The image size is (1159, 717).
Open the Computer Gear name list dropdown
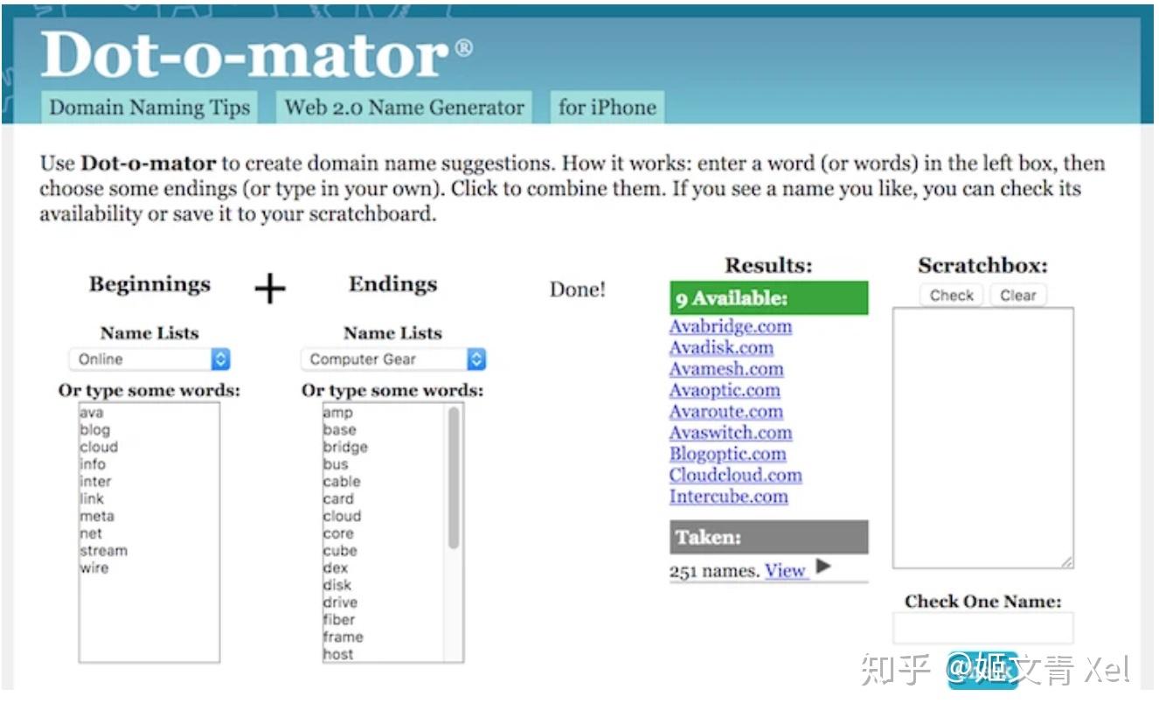click(x=392, y=359)
